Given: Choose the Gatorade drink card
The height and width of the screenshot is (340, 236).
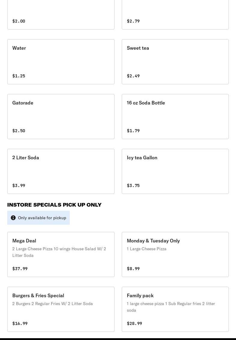Looking at the screenshot, I should click(61, 116).
